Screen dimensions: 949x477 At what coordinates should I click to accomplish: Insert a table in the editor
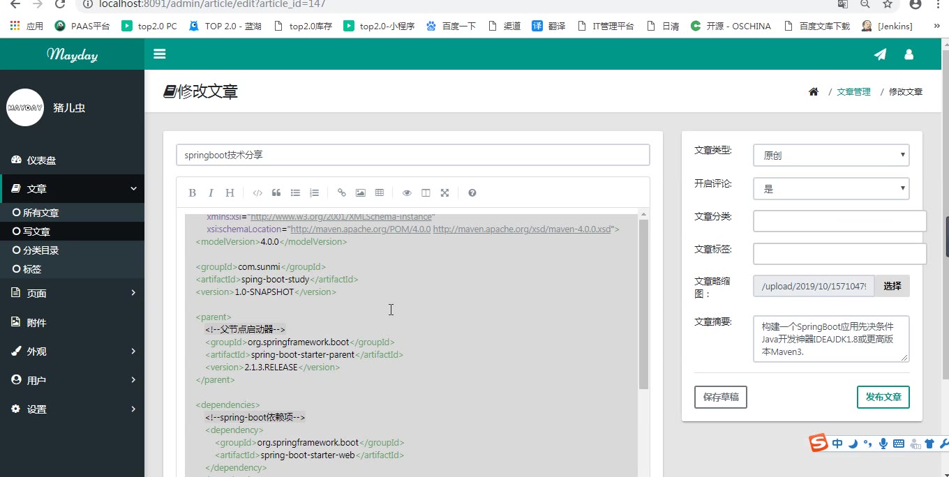click(379, 193)
